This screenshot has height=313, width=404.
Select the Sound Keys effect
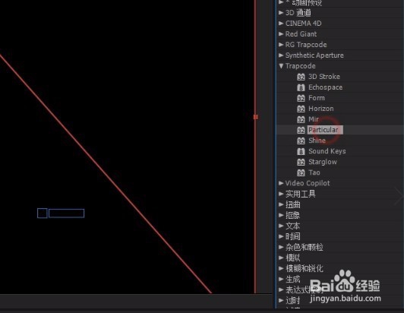(x=327, y=151)
